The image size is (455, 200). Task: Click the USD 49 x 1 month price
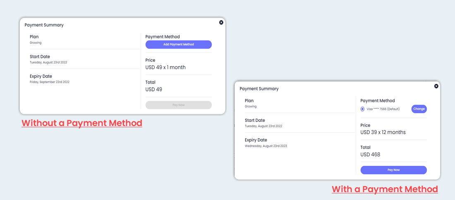(165, 67)
